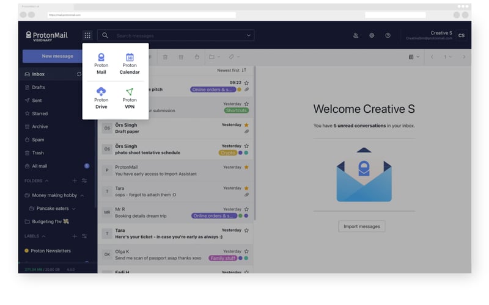489x305 pixels.
Task: Refresh the Inbox using the reload icon
Action: (x=79, y=74)
